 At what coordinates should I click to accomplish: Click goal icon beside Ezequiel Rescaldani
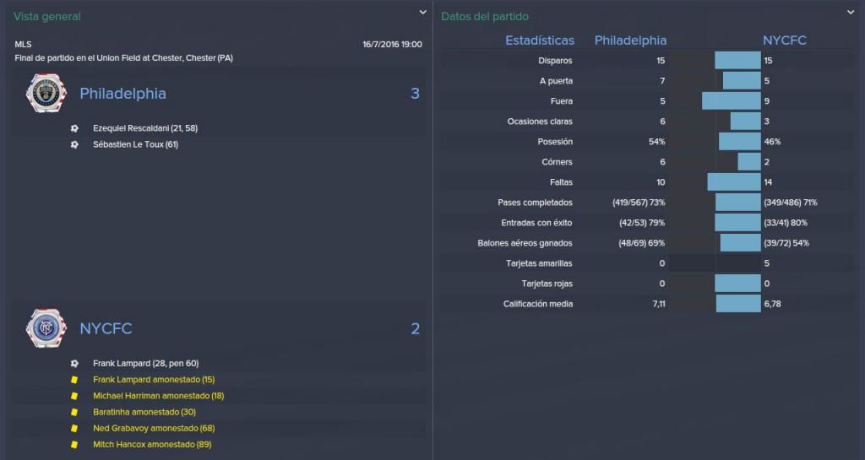74,128
